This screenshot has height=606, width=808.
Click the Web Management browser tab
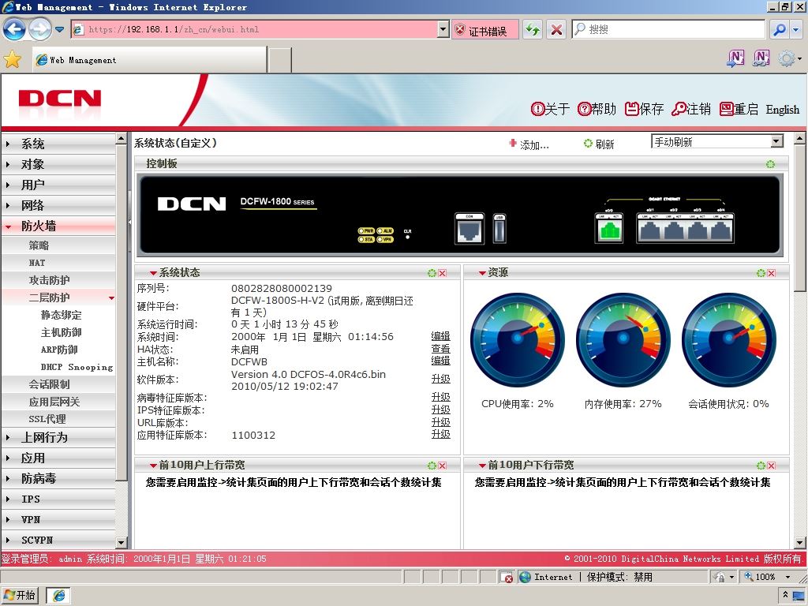pos(149,60)
